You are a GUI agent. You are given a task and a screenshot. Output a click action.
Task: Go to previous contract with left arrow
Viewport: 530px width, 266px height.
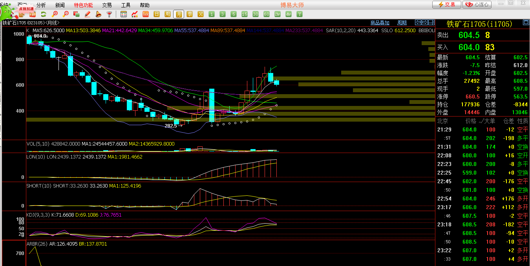pos(418,22)
